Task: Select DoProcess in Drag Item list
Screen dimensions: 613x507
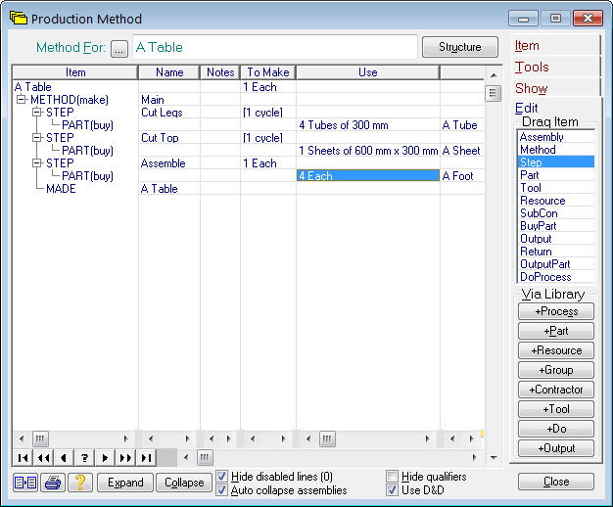Action: click(x=556, y=277)
